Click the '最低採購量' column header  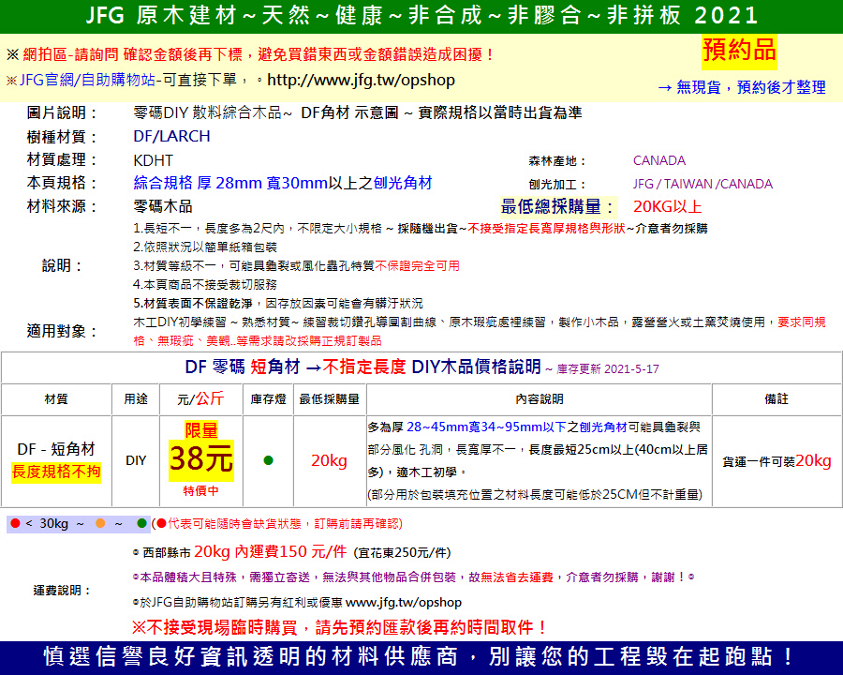pyautogui.click(x=329, y=398)
